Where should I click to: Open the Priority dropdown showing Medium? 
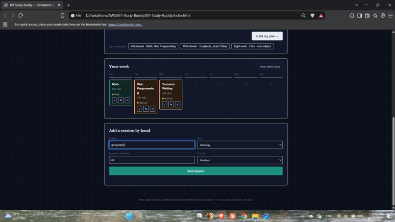(x=240, y=160)
